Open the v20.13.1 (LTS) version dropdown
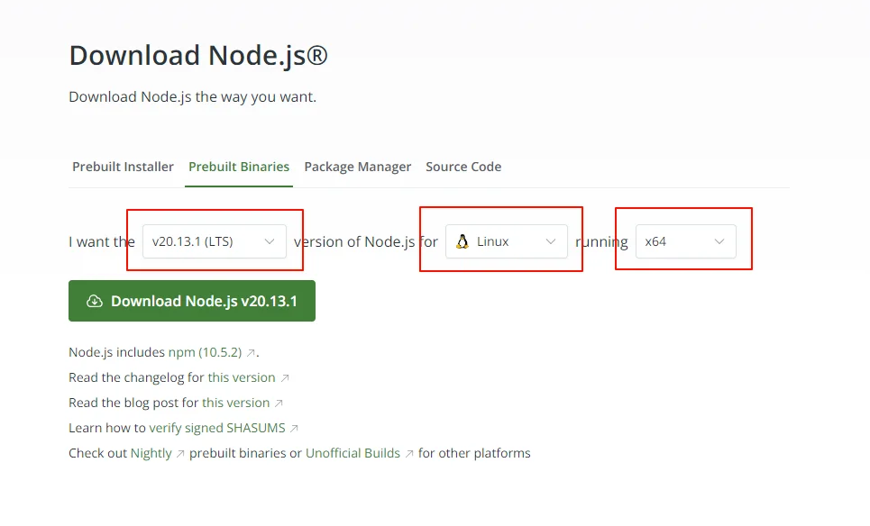 click(215, 241)
